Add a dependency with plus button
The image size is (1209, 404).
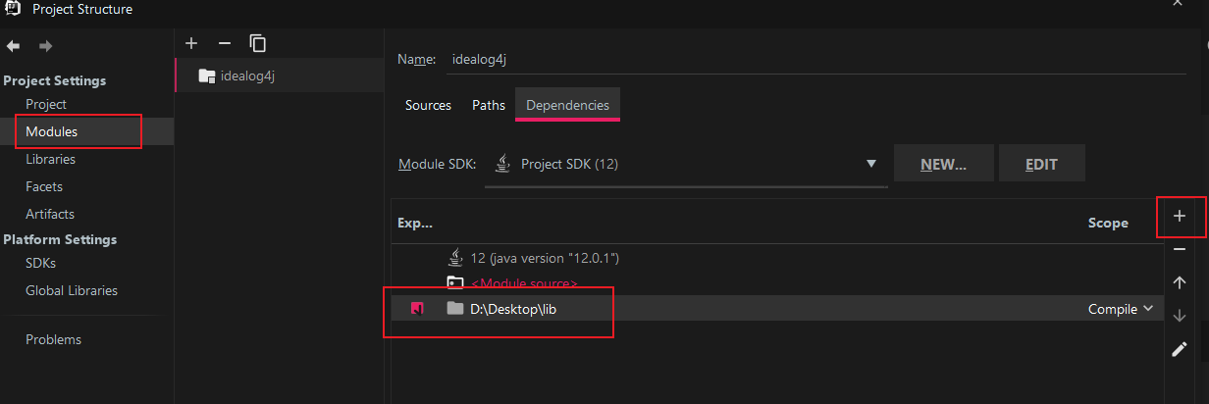click(1180, 216)
